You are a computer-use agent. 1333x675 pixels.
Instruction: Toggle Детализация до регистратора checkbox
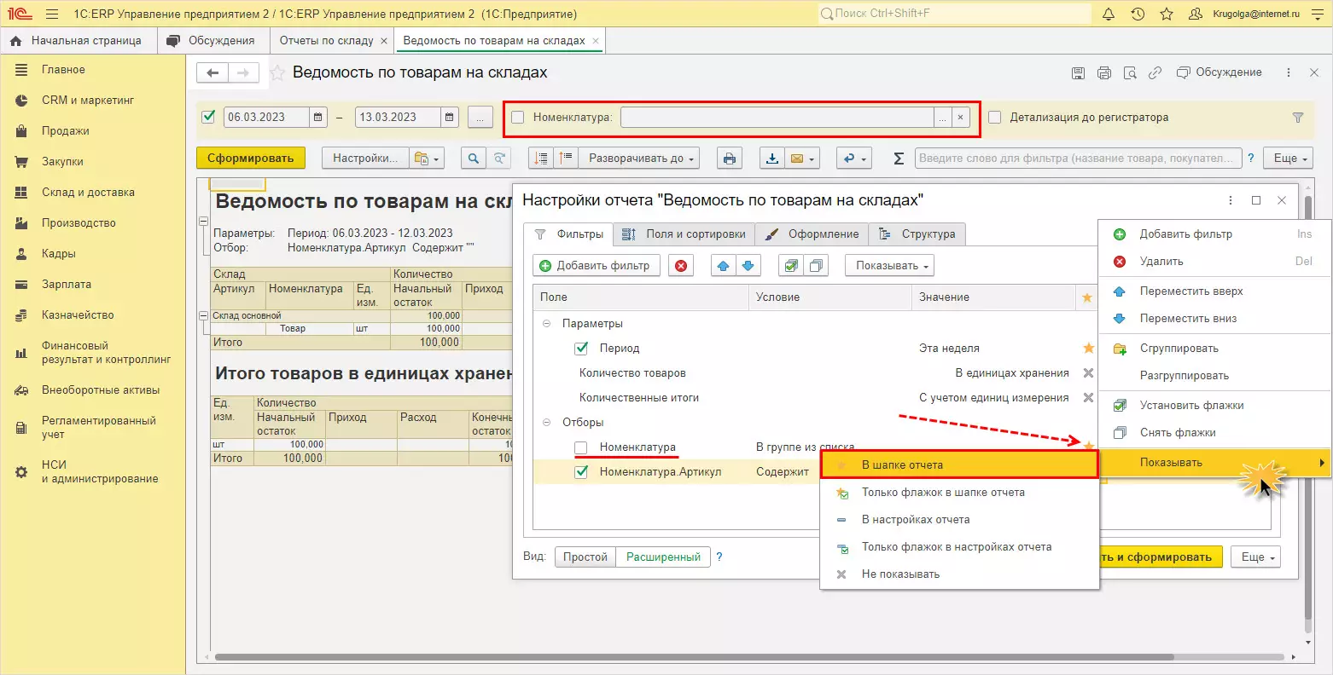(x=994, y=118)
